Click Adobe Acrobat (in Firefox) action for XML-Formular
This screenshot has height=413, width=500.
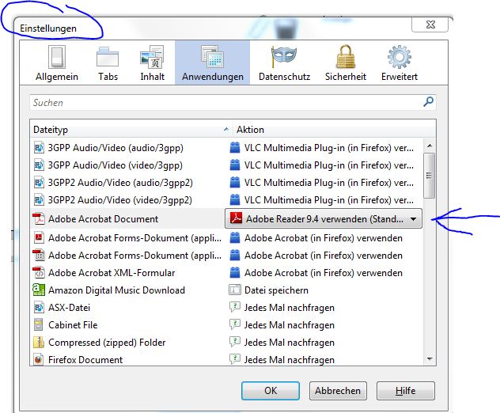(324, 273)
